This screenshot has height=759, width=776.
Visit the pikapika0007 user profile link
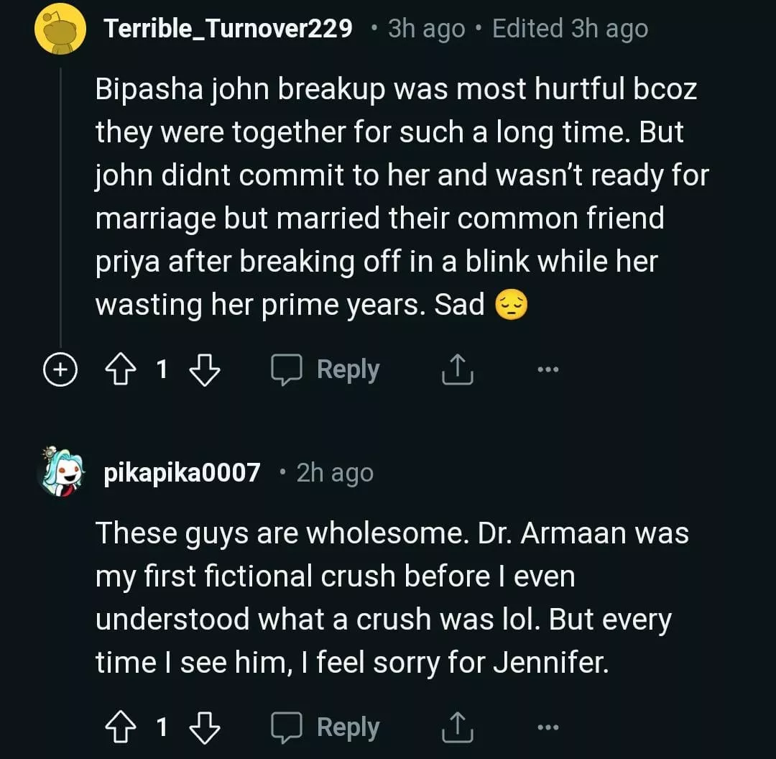coord(182,473)
